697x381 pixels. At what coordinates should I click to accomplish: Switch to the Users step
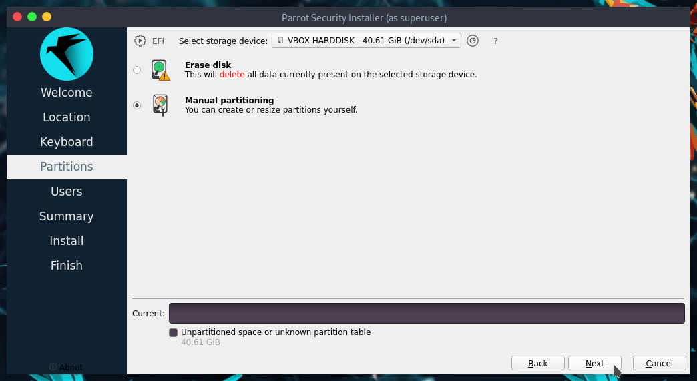pos(67,192)
